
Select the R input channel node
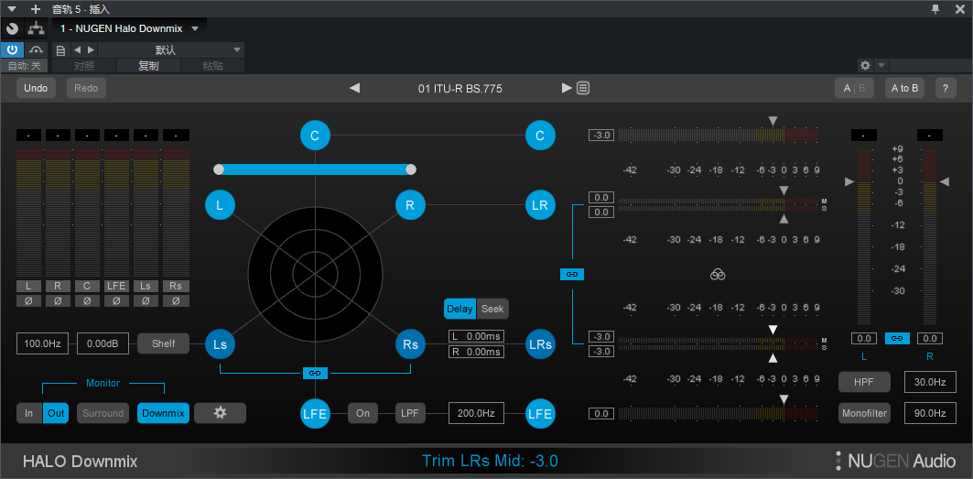coord(410,205)
